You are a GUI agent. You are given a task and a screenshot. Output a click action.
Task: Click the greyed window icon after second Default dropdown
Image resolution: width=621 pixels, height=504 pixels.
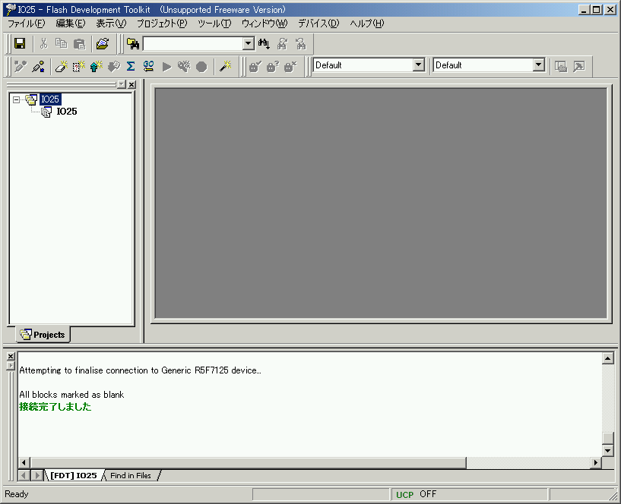point(561,67)
